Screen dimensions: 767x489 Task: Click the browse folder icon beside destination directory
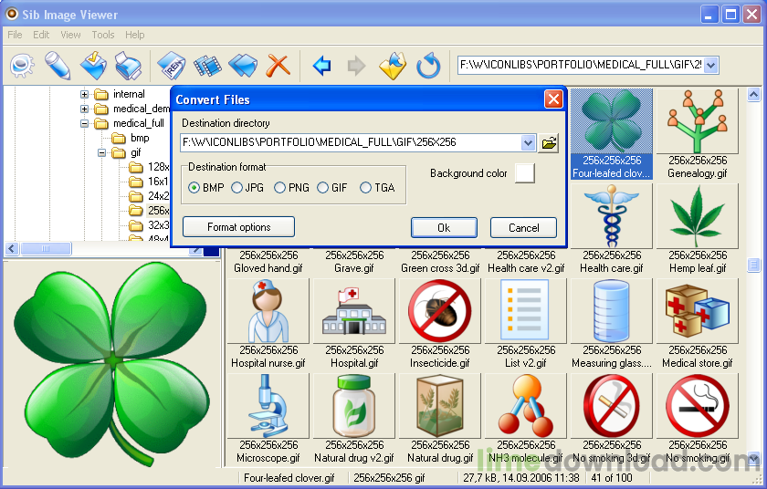(549, 142)
